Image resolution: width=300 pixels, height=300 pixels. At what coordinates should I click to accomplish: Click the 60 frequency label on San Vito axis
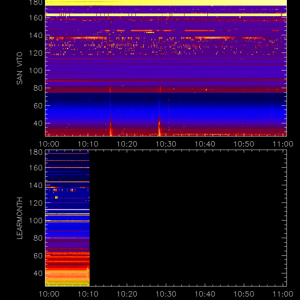tap(38, 106)
